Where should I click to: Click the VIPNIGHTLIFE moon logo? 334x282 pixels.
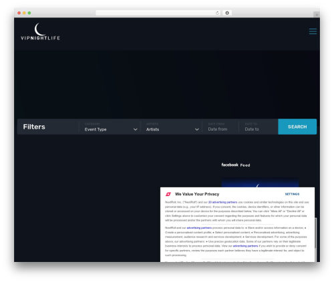pos(40,31)
